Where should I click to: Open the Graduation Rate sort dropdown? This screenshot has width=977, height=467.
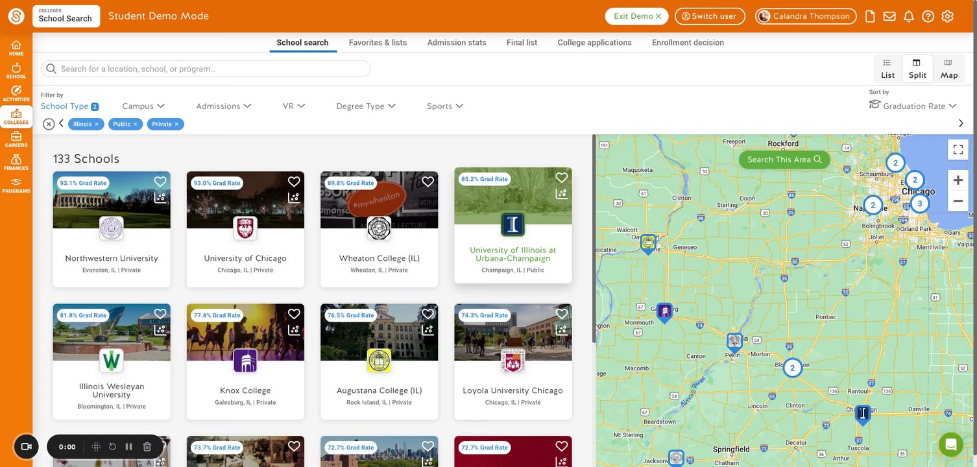[913, 106]
